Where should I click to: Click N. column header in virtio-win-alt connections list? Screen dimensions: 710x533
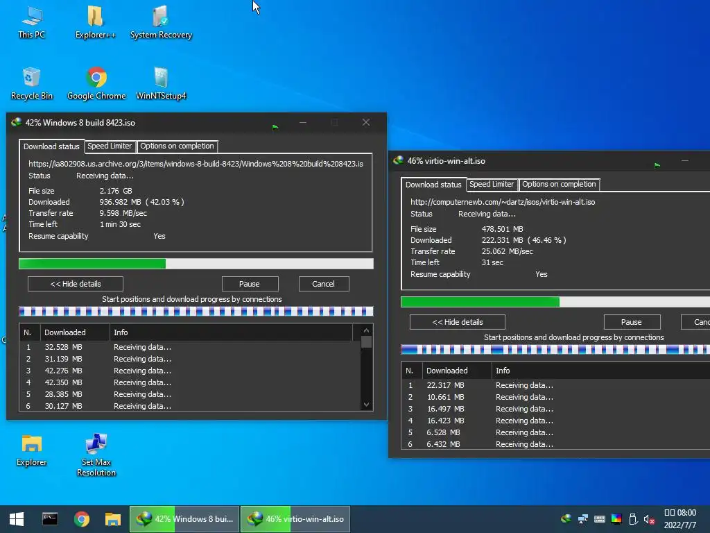click(x=412, y=371)
